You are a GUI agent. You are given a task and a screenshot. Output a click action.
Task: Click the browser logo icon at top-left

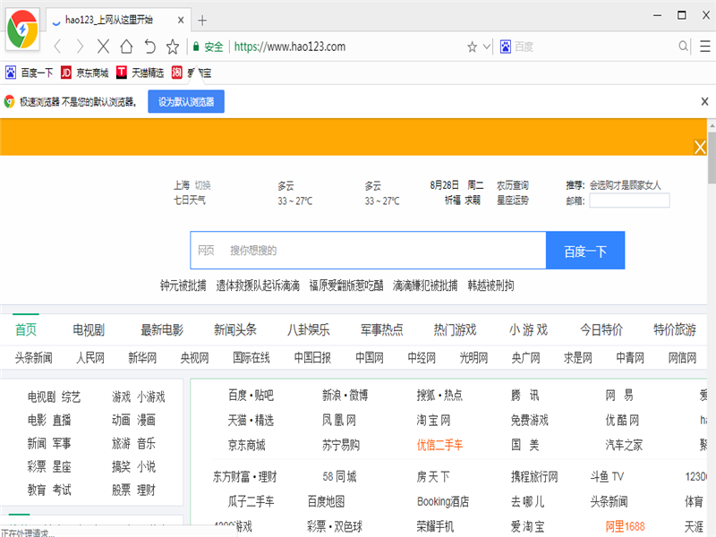[x=22, y=30]
